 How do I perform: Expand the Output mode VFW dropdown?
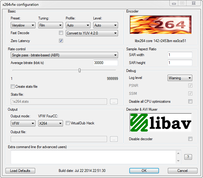click(23, 123)
